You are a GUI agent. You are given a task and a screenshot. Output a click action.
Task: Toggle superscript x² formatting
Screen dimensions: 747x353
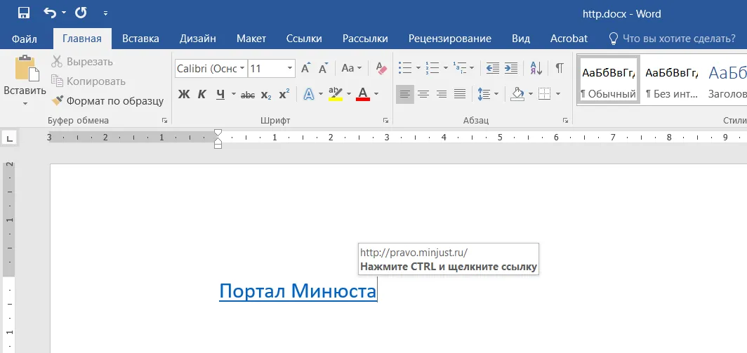pyautogui.click(x=284, y=94)
